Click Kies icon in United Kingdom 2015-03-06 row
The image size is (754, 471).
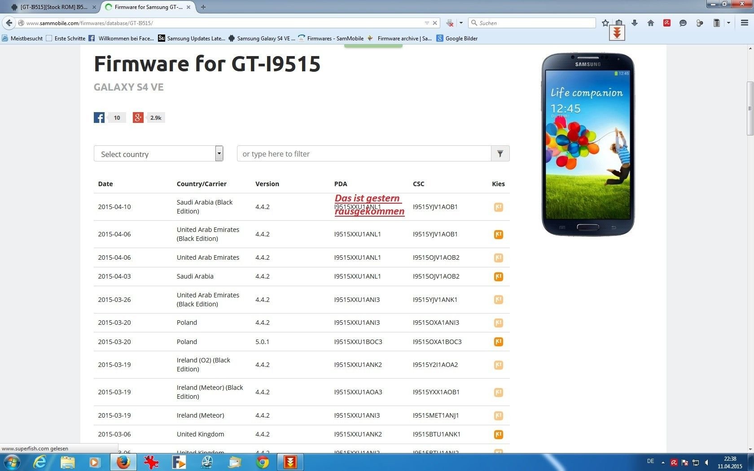coord(498,434)
